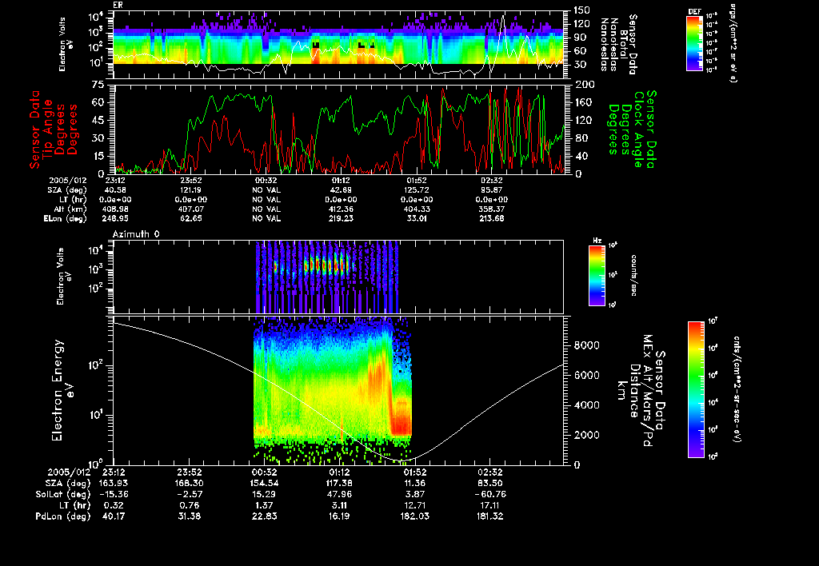Click the 'SolLat (deg)' row label
The image size is (819, 566).
pos(62,494)
